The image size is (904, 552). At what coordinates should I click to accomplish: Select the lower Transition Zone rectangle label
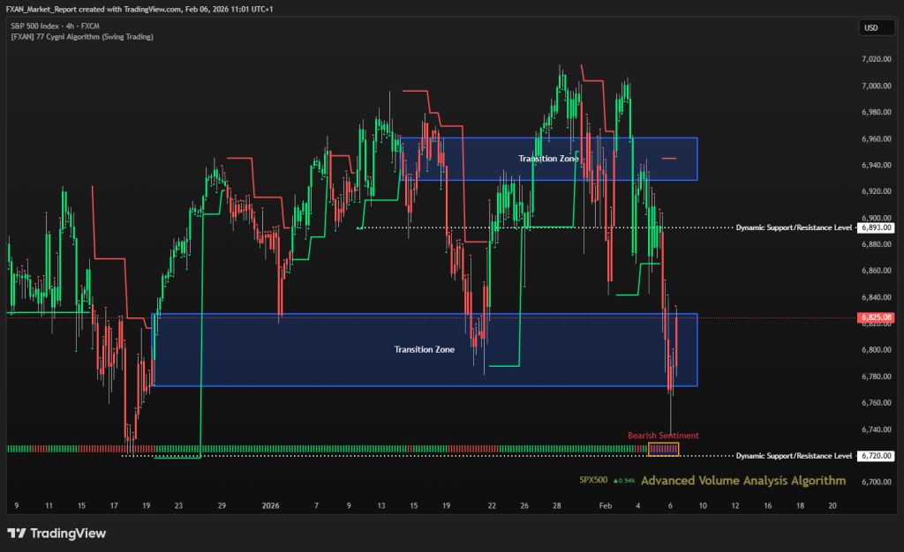coord(425,349)
